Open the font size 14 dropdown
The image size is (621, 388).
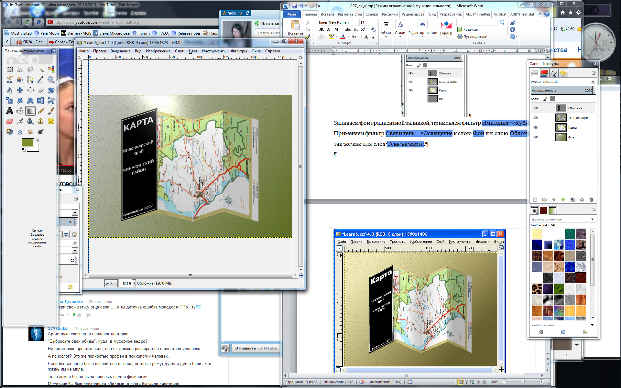click(x=375, y=22)
